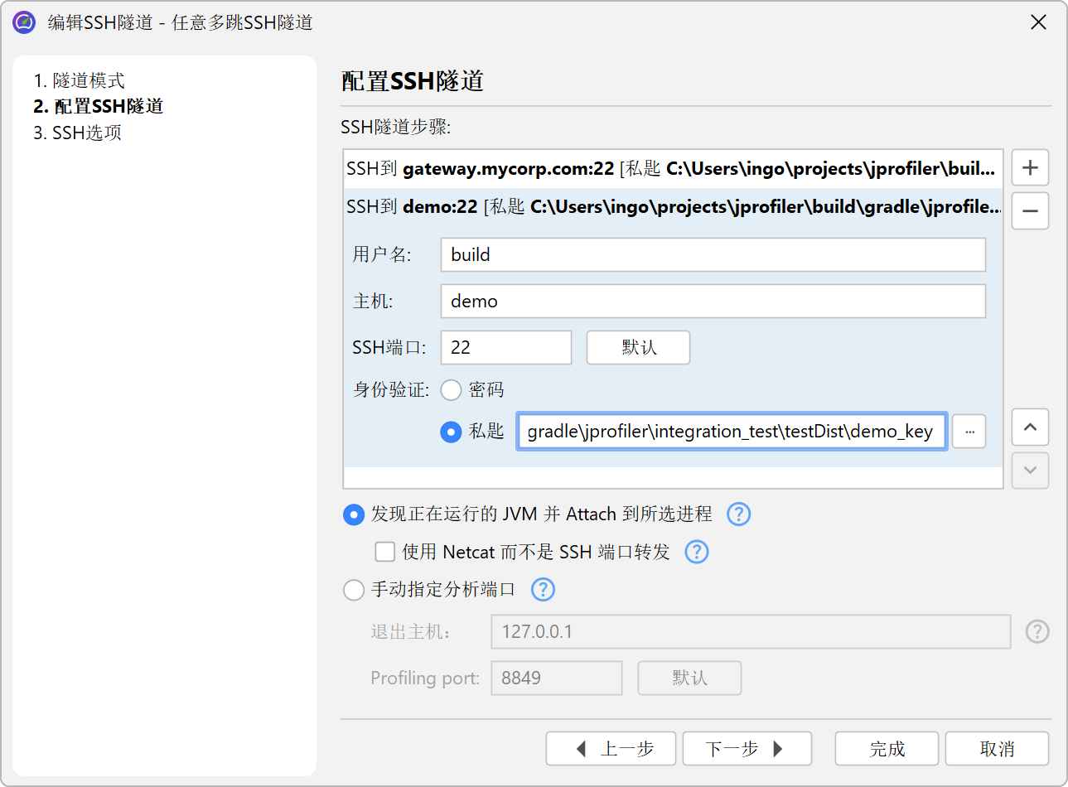Select the 手动指定分析端口 radio option
Viewport: 1068px width, 787px height.
(354, 590)
